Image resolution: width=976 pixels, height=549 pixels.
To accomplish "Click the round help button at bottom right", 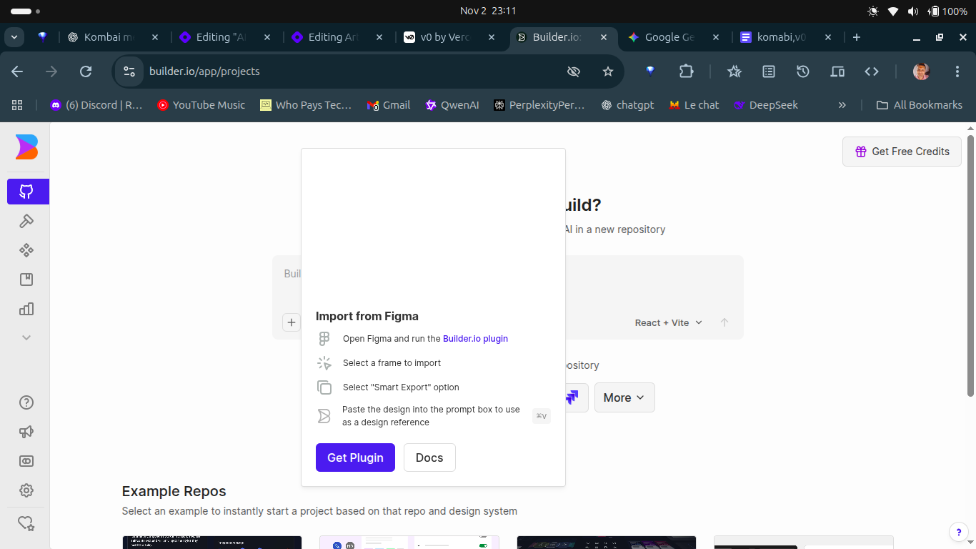I will point(959,532).
